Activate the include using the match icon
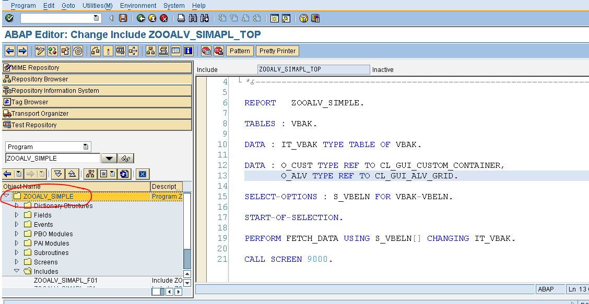Image resolution: width=589 pixels, height=304 pixels. pyautogui.click(x=109, y=51)
